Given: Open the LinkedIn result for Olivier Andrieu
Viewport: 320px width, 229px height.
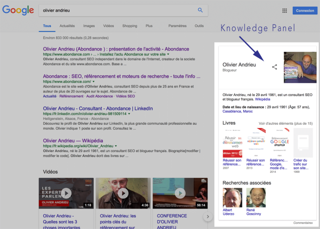Looking at the screenshot, I should 98,108.
